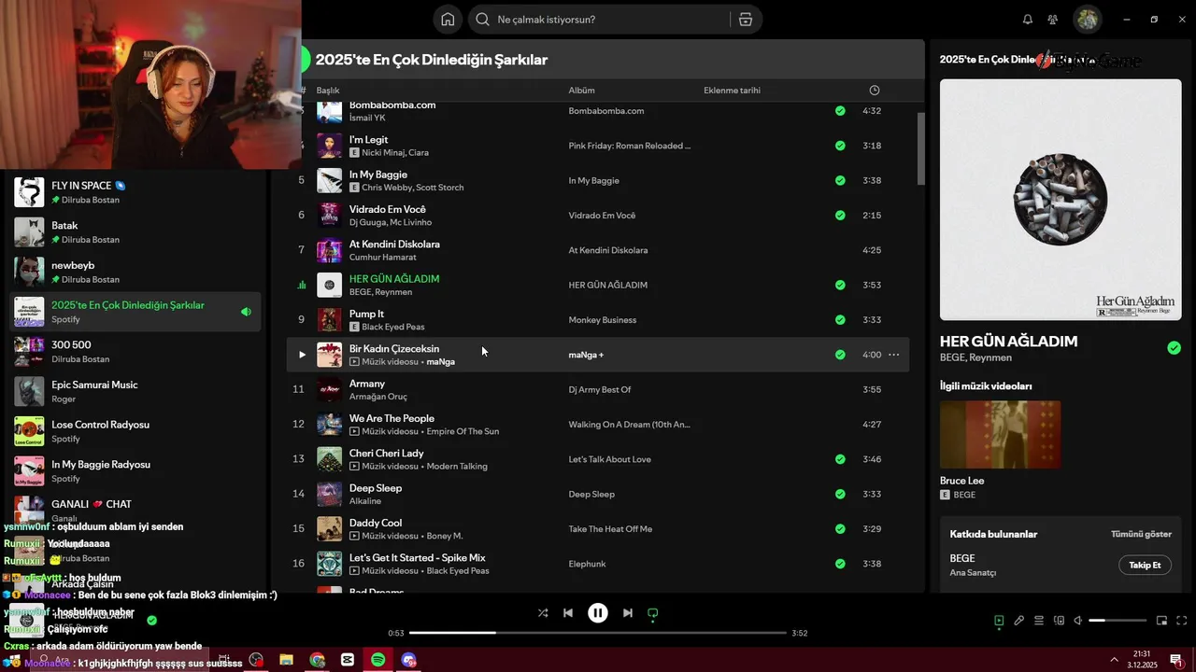Click the track list vertical scrollbar
This screenshot has width=1196, height=672.
tap(920, 149)
